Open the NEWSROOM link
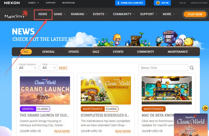209x136 pixels. click(68, 3)
